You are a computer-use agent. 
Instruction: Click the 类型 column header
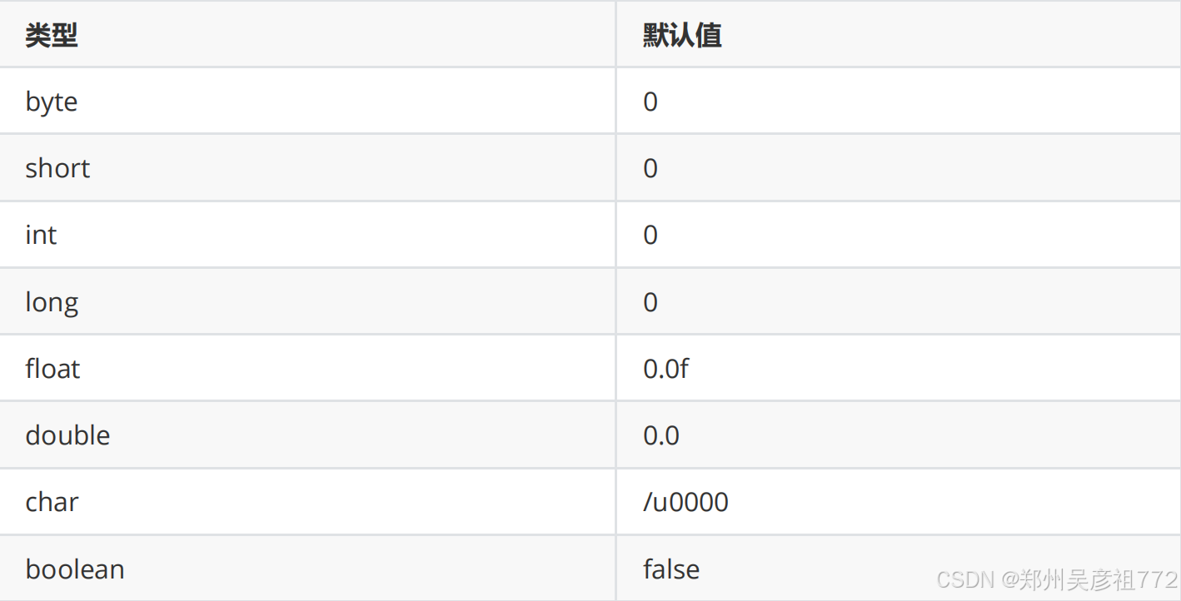pyautogui.click(x=52, y=35)
